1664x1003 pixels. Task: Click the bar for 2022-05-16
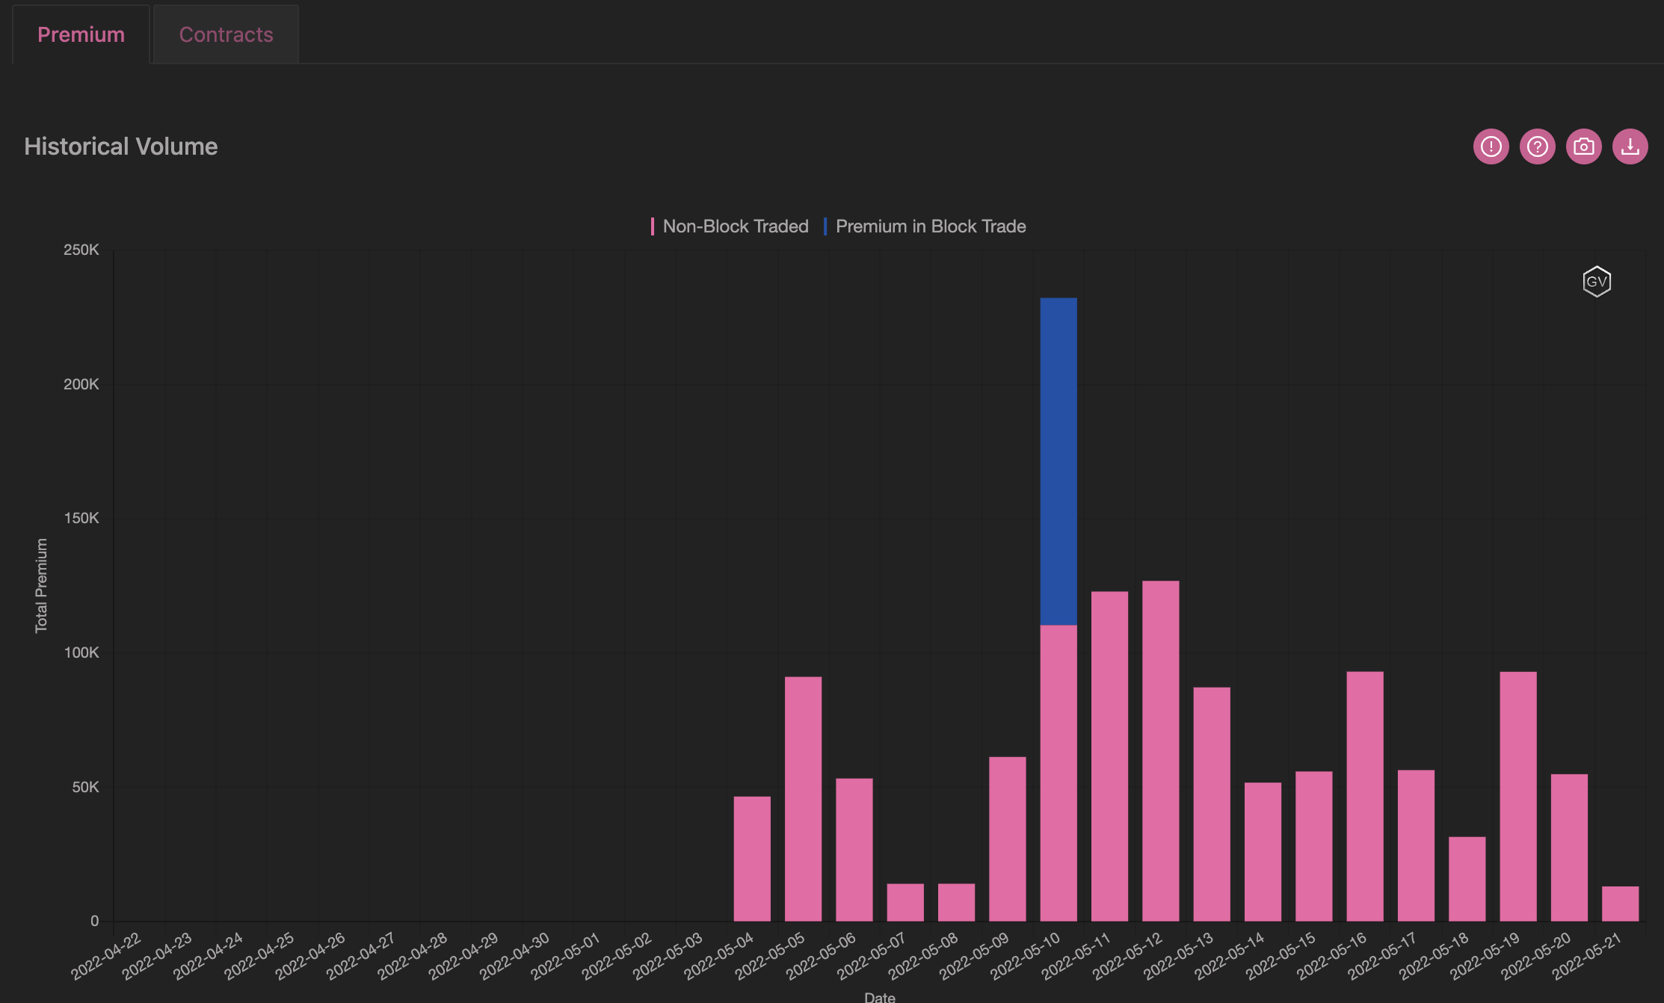[x=1365, y=796]
